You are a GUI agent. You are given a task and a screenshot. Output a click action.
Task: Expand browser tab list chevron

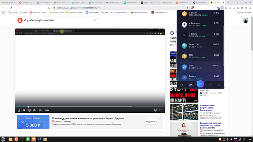point(238,3)
